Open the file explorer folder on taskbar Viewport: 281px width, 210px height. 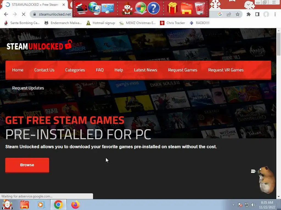coord(24,205)
